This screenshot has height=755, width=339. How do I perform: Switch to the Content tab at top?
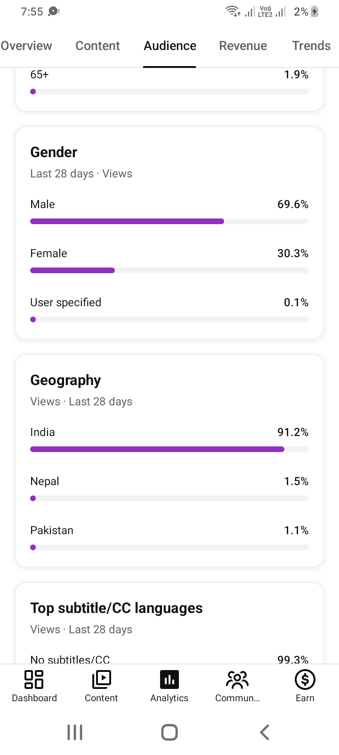[97, 46]
